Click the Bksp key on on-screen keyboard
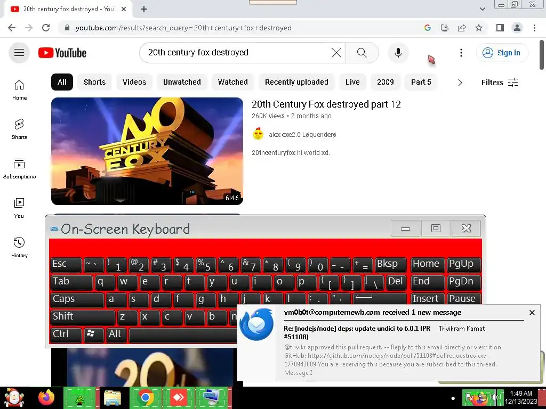This screenshot has height=409, width=546. pyautogui.click(x=391, y=265)
